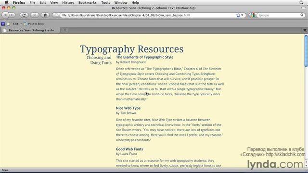Click into the URL address field
This screenshot has height=173, width=308.
point(148,15)
